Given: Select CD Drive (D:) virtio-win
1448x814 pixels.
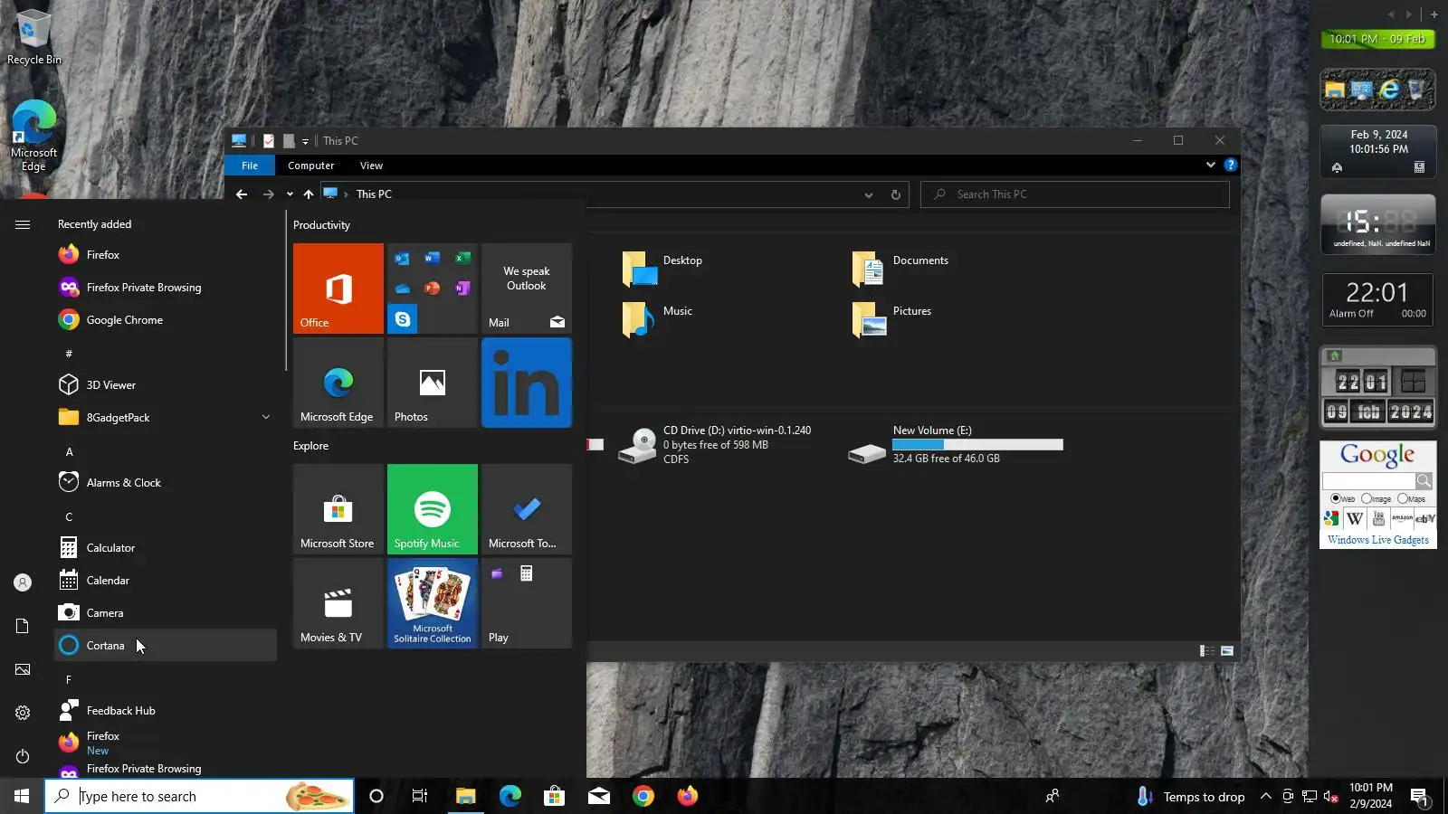Looking at the screenshot, I should pyautogui.click(x=715, y=444).
